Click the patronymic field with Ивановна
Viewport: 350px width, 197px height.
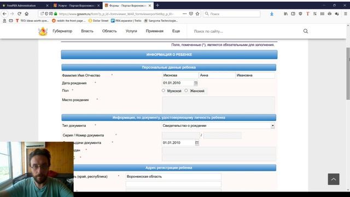[x=255, y=76]
